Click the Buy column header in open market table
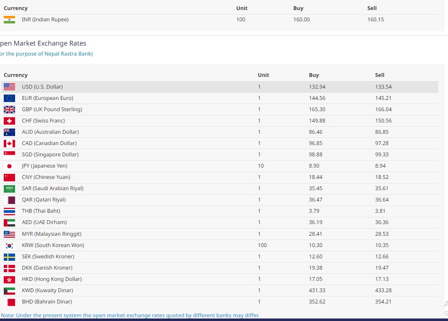This screenshot has width=448, height=321. (314, 75)
